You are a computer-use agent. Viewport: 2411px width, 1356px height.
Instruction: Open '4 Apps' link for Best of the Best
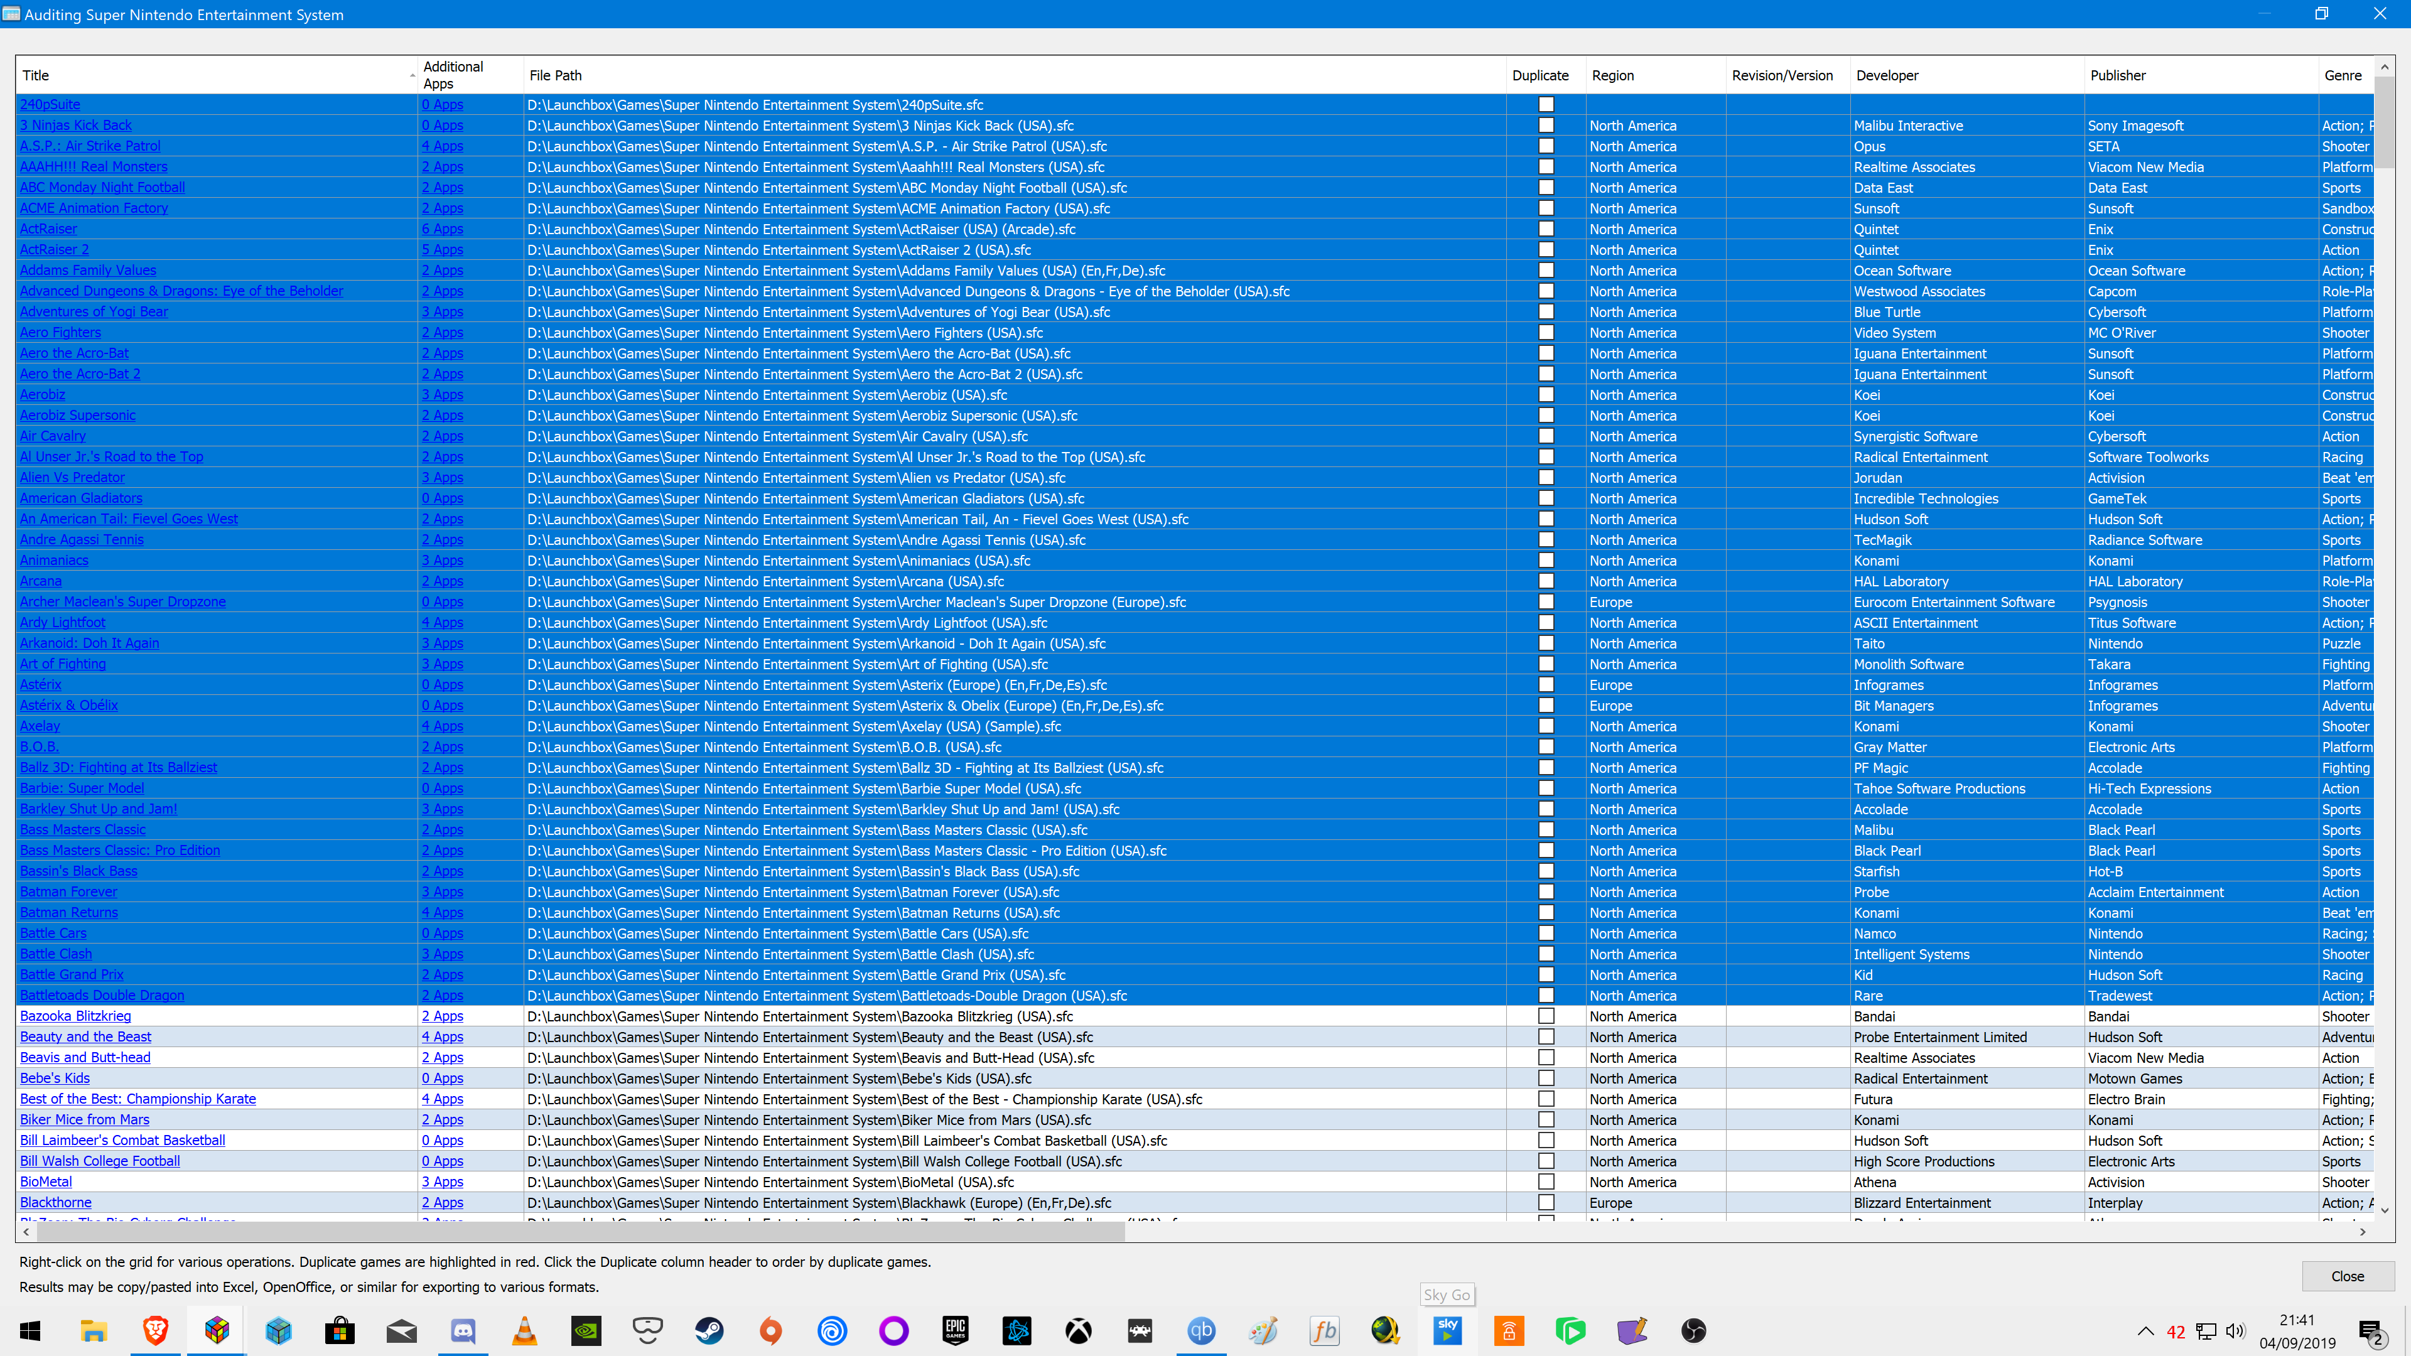(x=443, y=1099)
